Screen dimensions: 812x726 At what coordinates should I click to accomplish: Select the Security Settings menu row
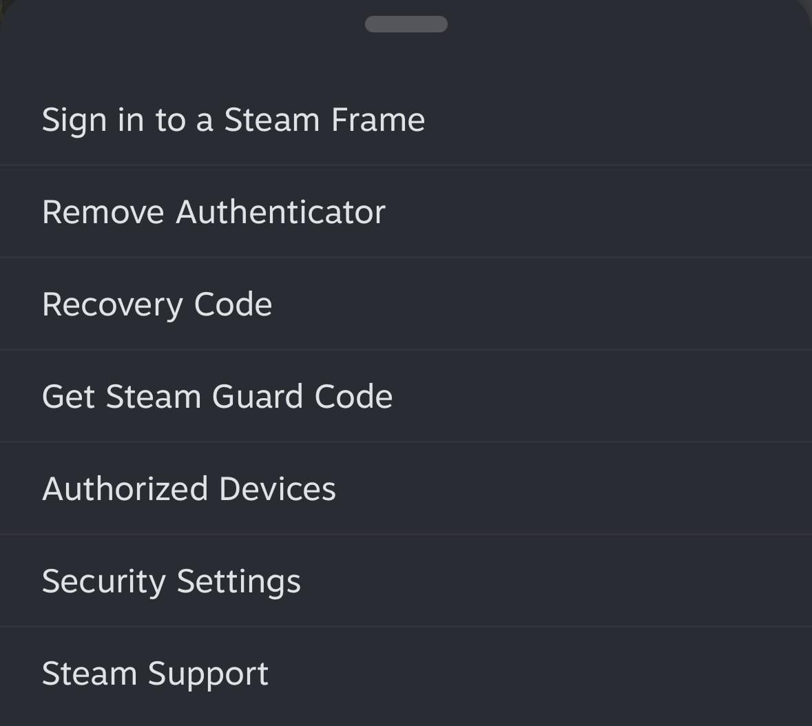click(x=171, y=581)
